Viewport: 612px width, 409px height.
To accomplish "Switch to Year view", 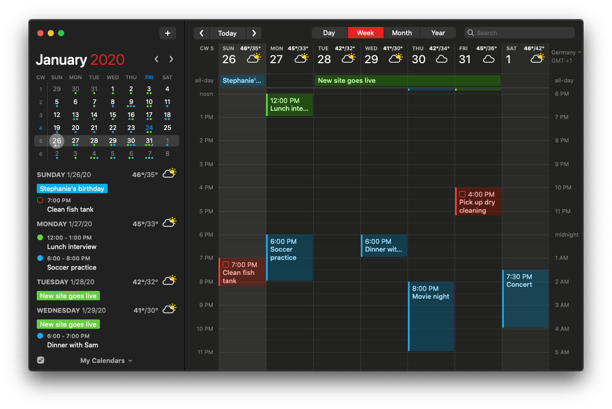I will pos(438,33).
